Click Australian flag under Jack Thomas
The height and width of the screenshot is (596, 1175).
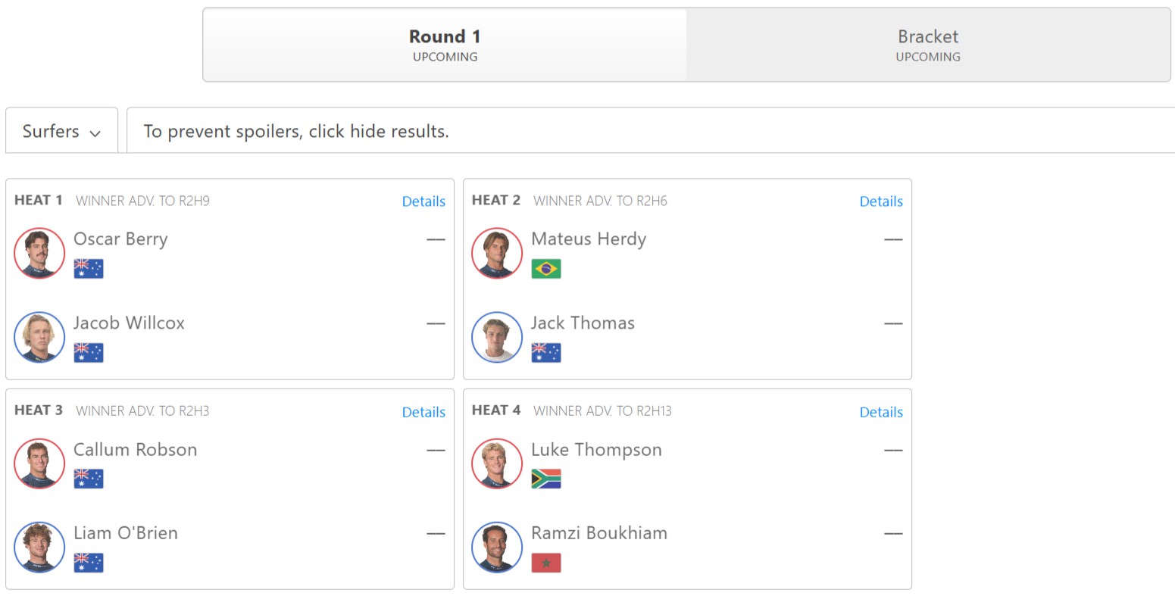[546, 353]
